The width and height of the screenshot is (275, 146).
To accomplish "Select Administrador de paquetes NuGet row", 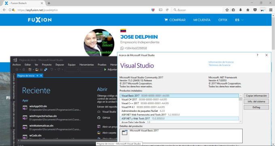I will click(179, 111).
